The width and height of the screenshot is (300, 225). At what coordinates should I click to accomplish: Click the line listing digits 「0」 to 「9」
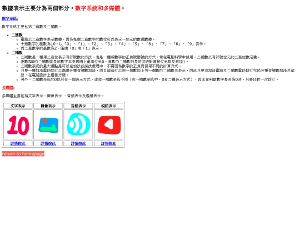pyautogui.click(x=113, y=44)
